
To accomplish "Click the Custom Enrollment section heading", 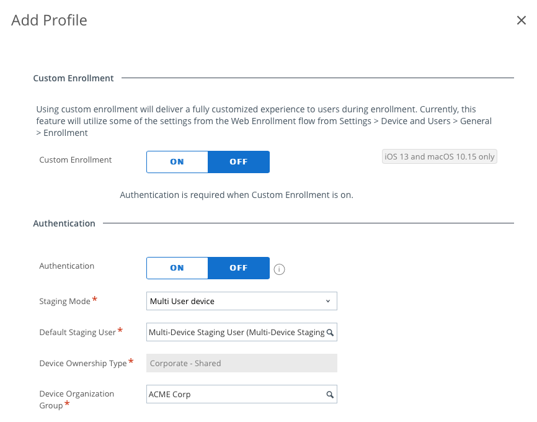I will tap(73, 78).
